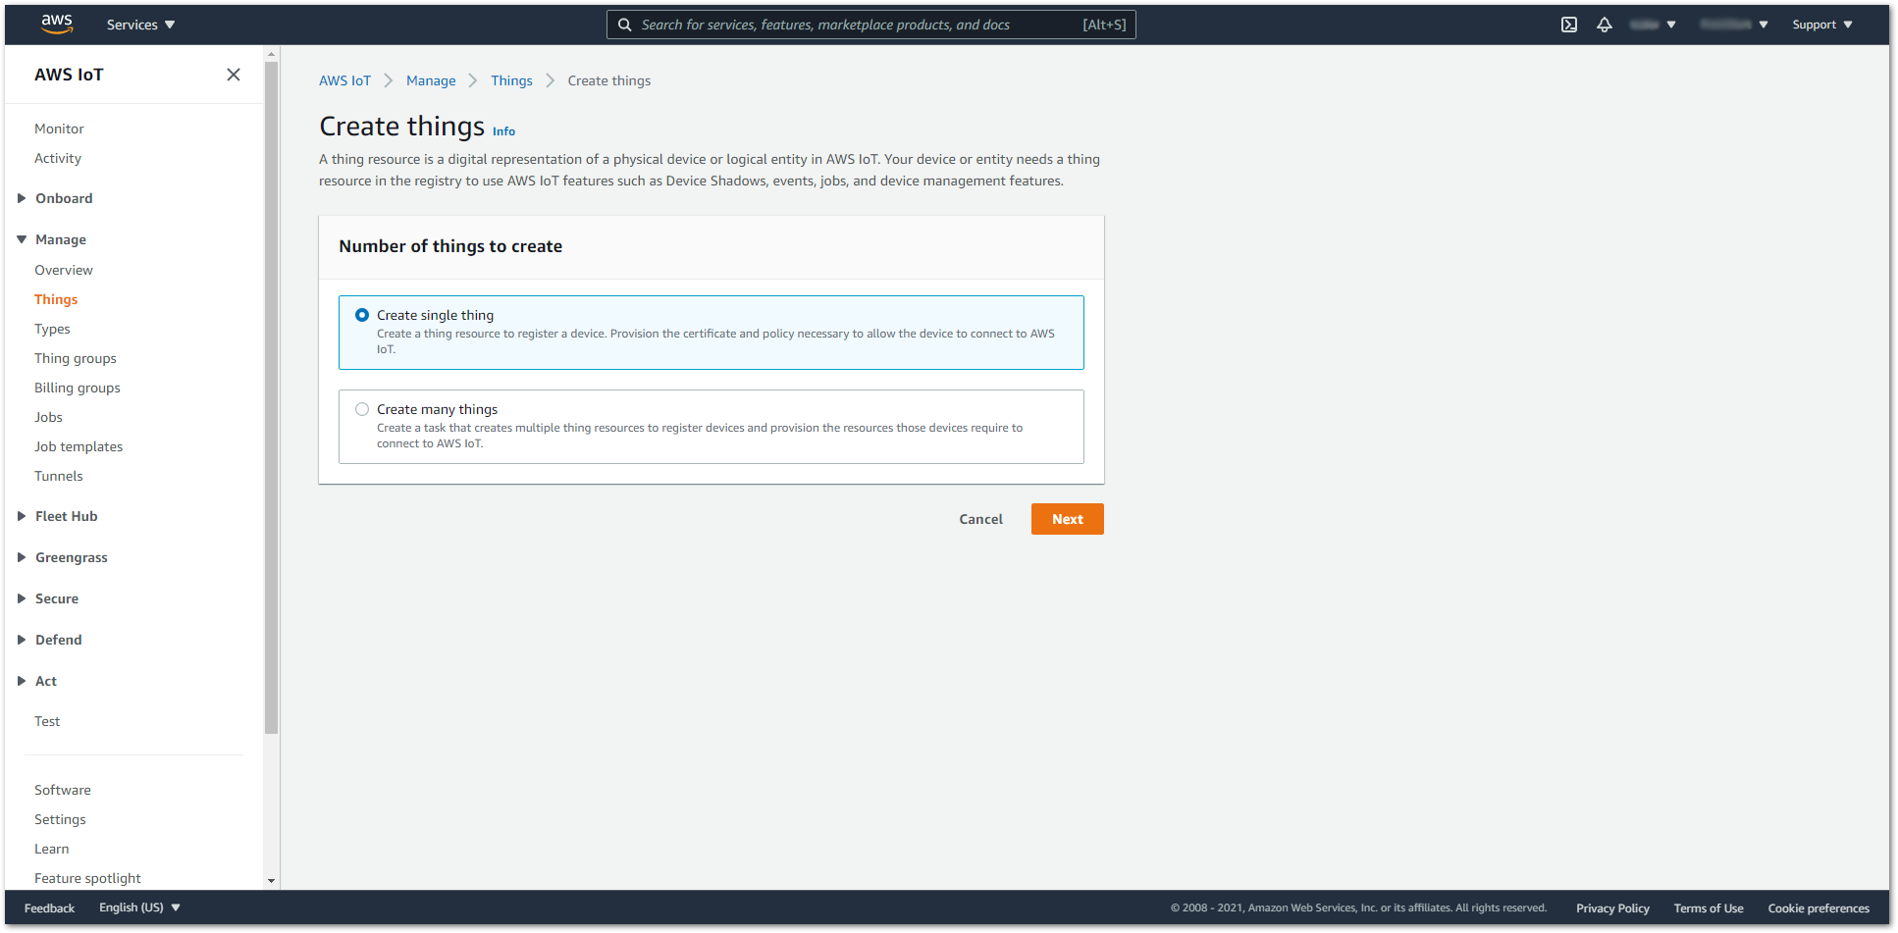The image size is (1898, 933).
Task: Open the CloudShell terminal icon
Action: 1568,24
